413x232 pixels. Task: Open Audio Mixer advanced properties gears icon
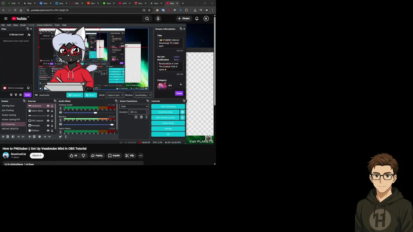pyautogui.click(x=60, y=137)
